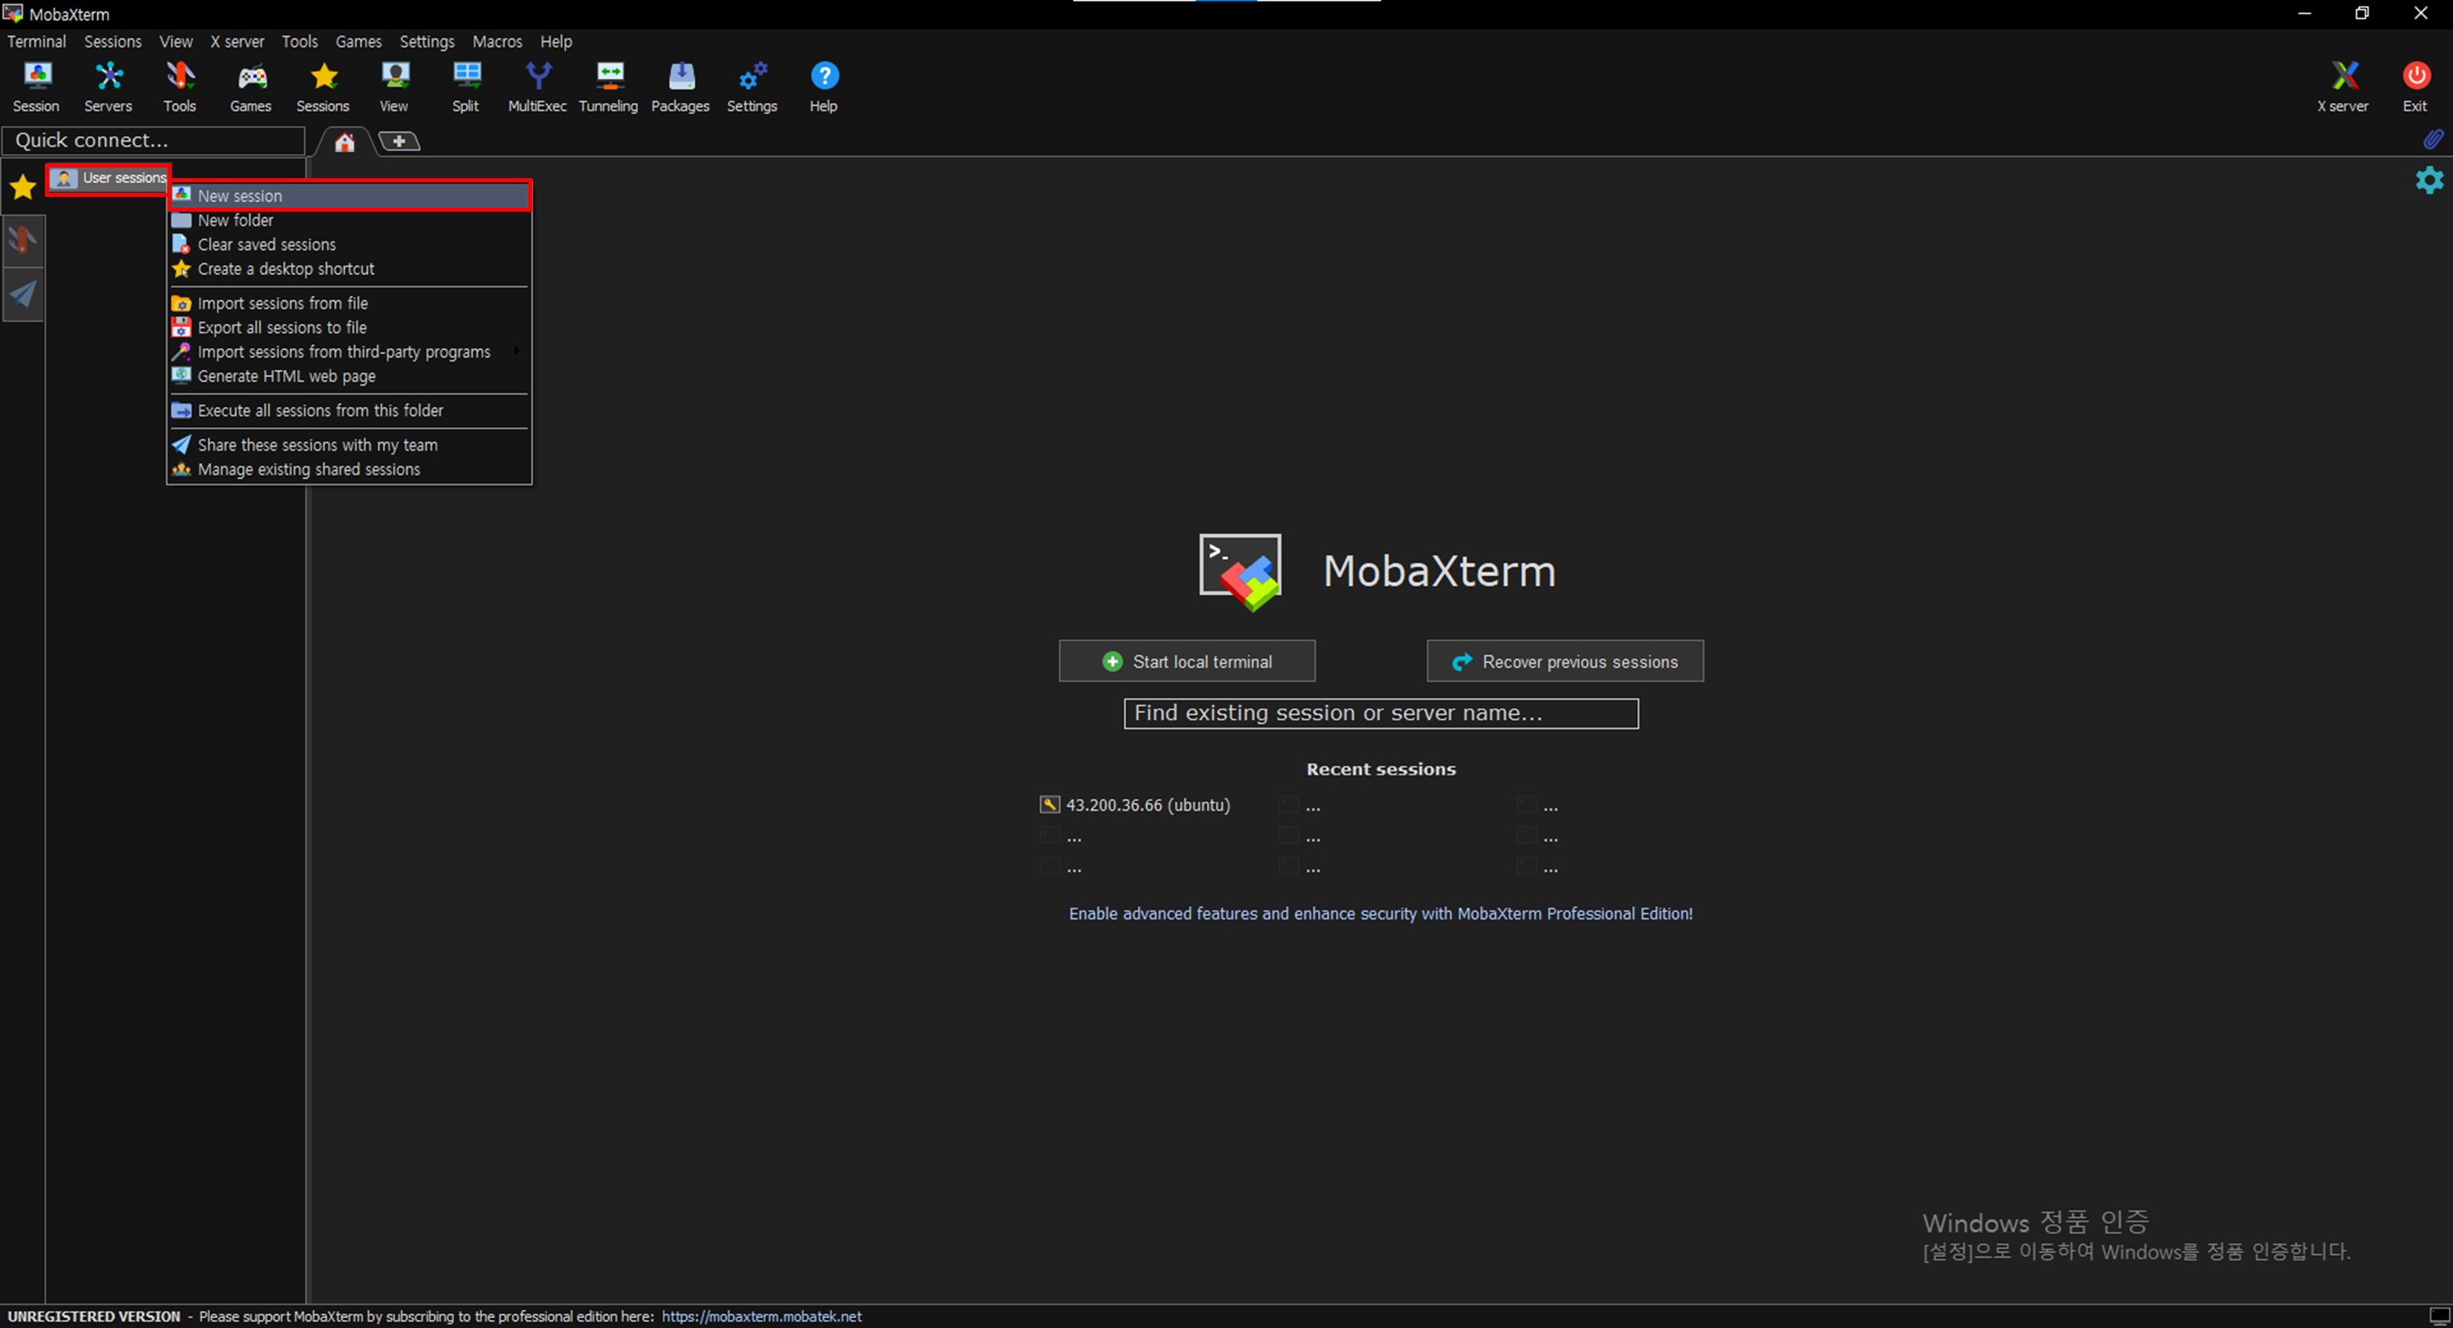Open new tab with plus tab button
Viewport: 2453px width, 1328px height.
pos(399,141)
